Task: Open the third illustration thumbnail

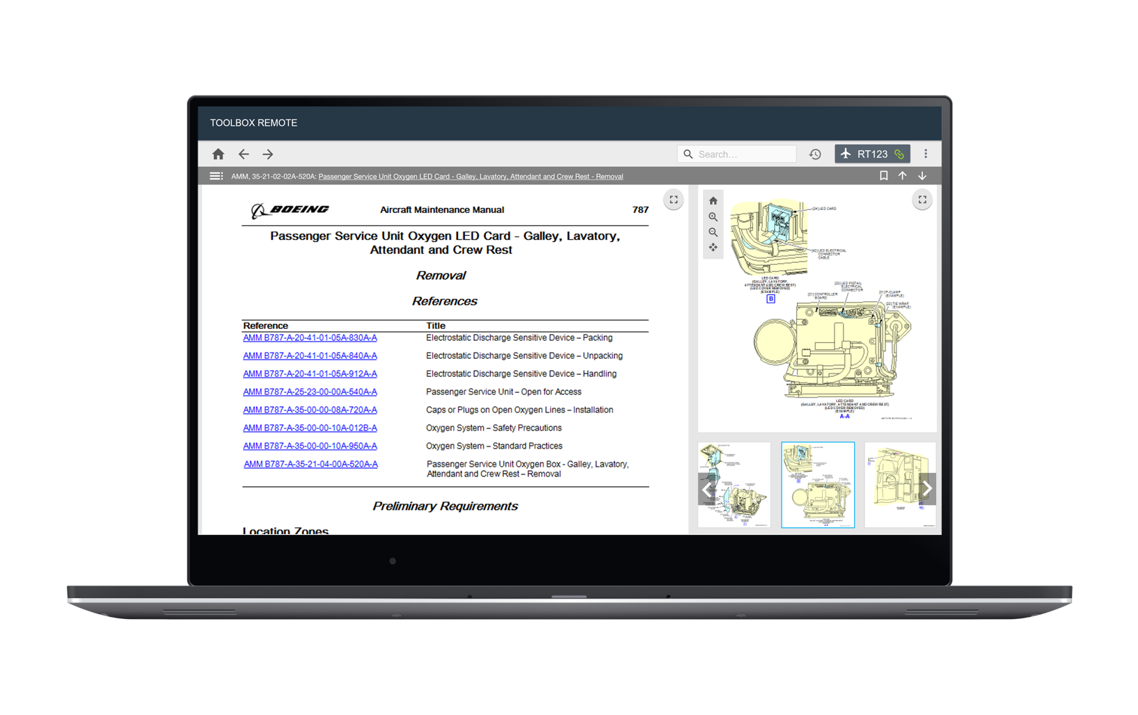Action: point(900,485)
